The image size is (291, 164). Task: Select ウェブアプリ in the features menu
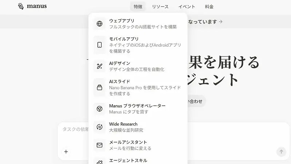(x=138, y=24)
